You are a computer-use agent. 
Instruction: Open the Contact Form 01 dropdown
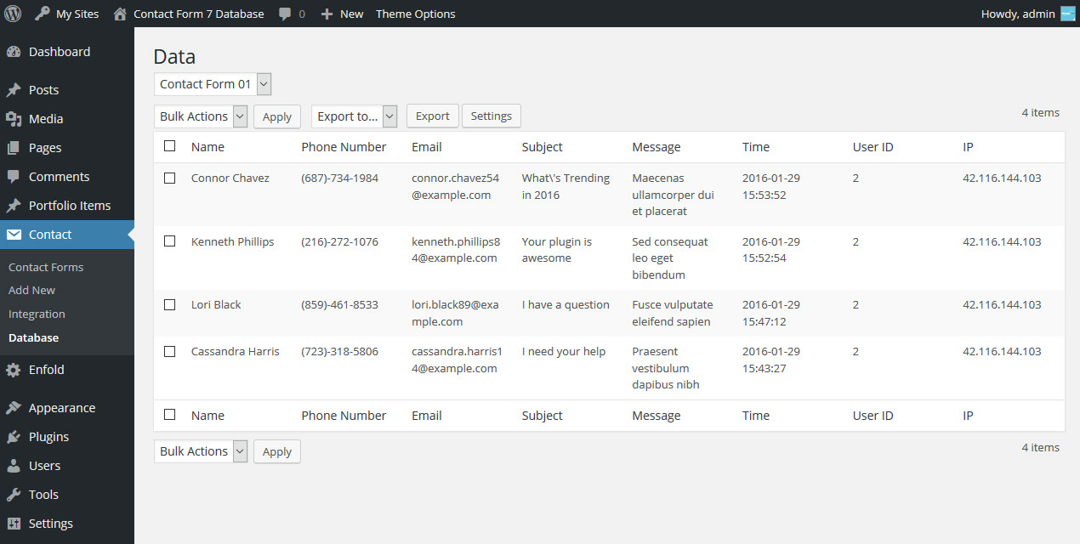[x=213, y=84]
